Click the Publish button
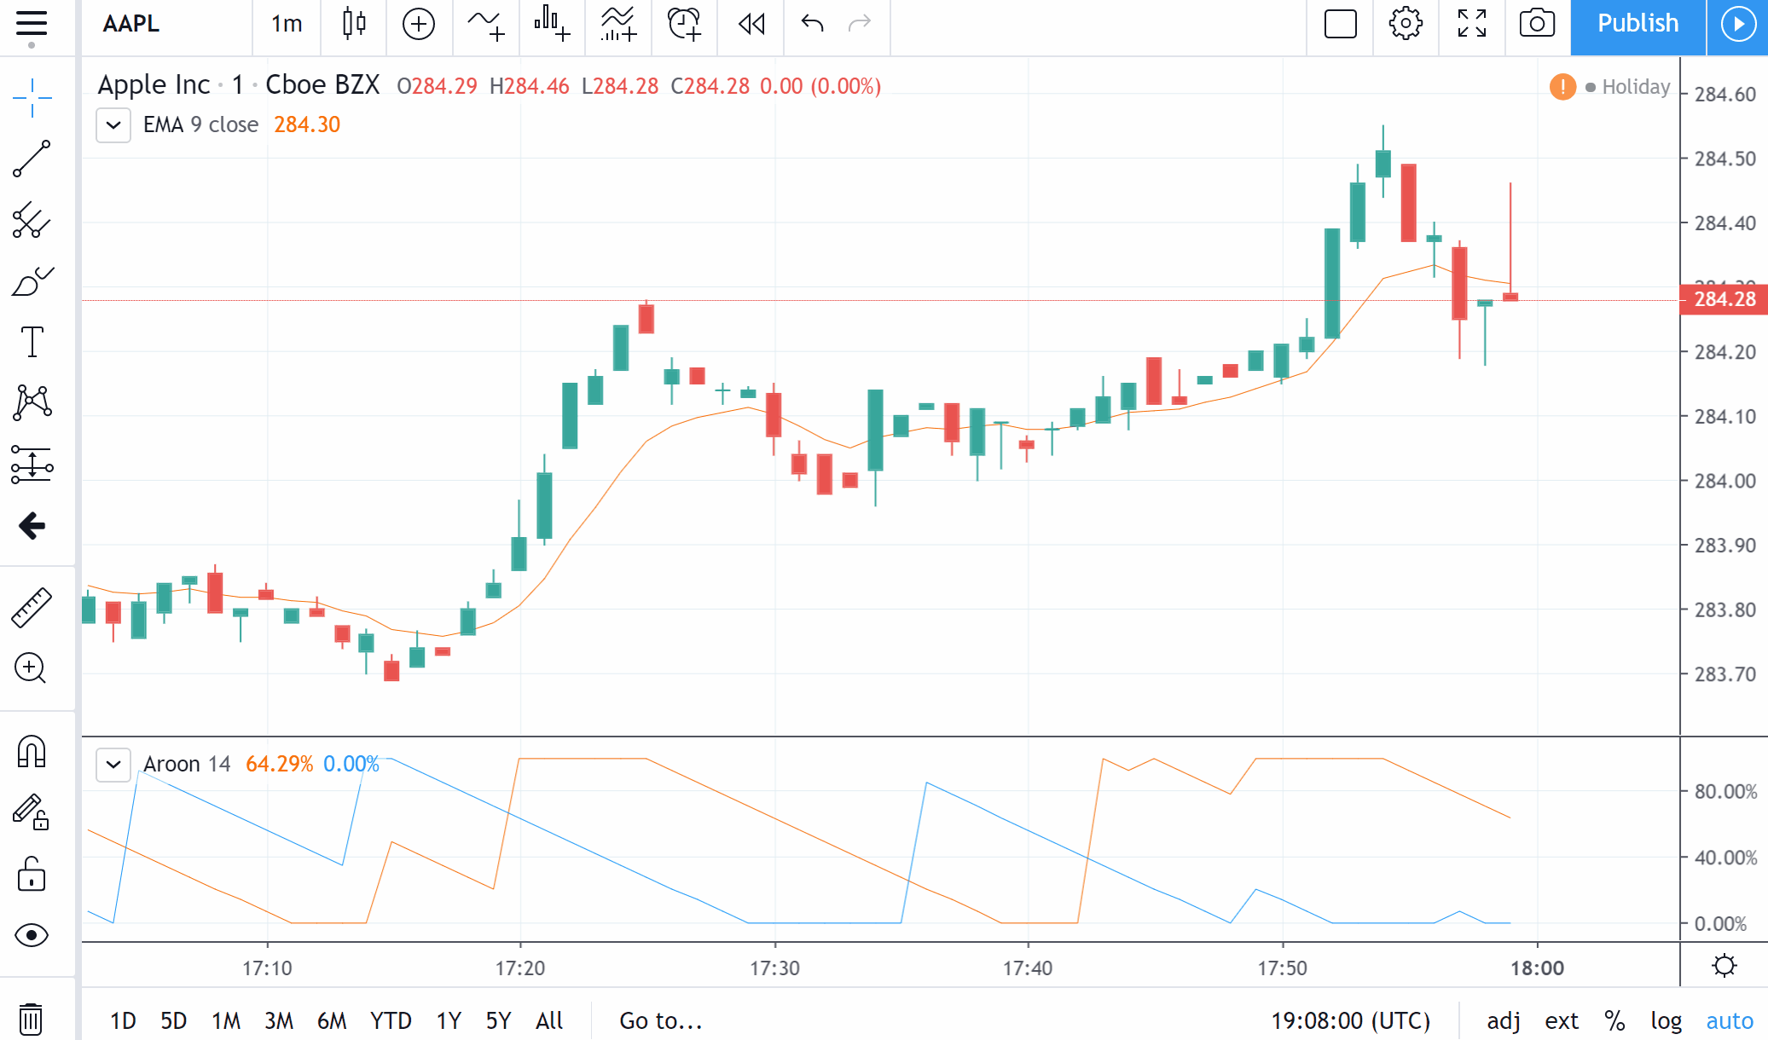Image resolution: width=1768 pixels, height=1040 pixels. click(x=1638, y=24)
